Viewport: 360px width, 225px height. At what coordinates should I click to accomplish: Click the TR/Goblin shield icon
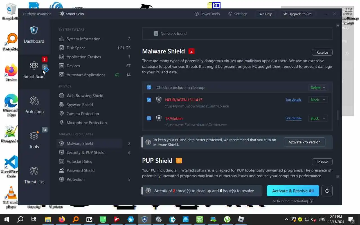point(159,118)
